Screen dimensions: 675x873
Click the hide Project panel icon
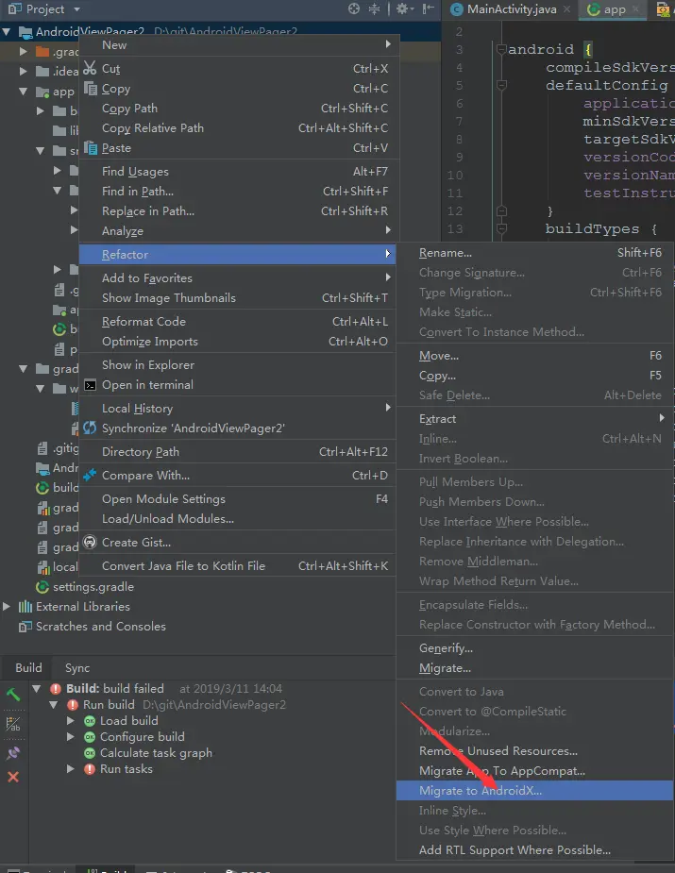pyautogui.click(x=429, y=8)
